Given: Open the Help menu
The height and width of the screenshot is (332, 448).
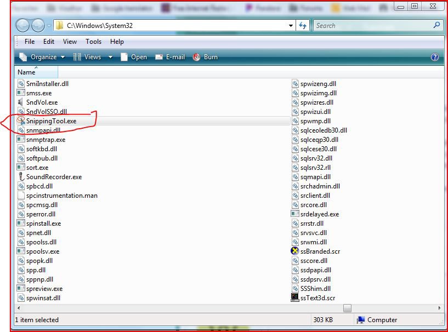Looking at the screenshot, I should 117,42.
